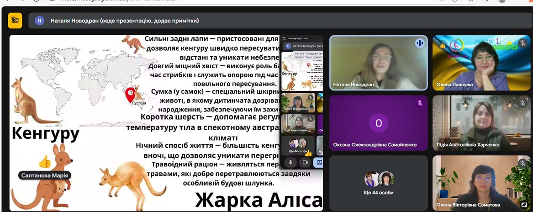Click the presenter's "H" avatar badge
Screen dimensions: 533x212
(40, 21)
